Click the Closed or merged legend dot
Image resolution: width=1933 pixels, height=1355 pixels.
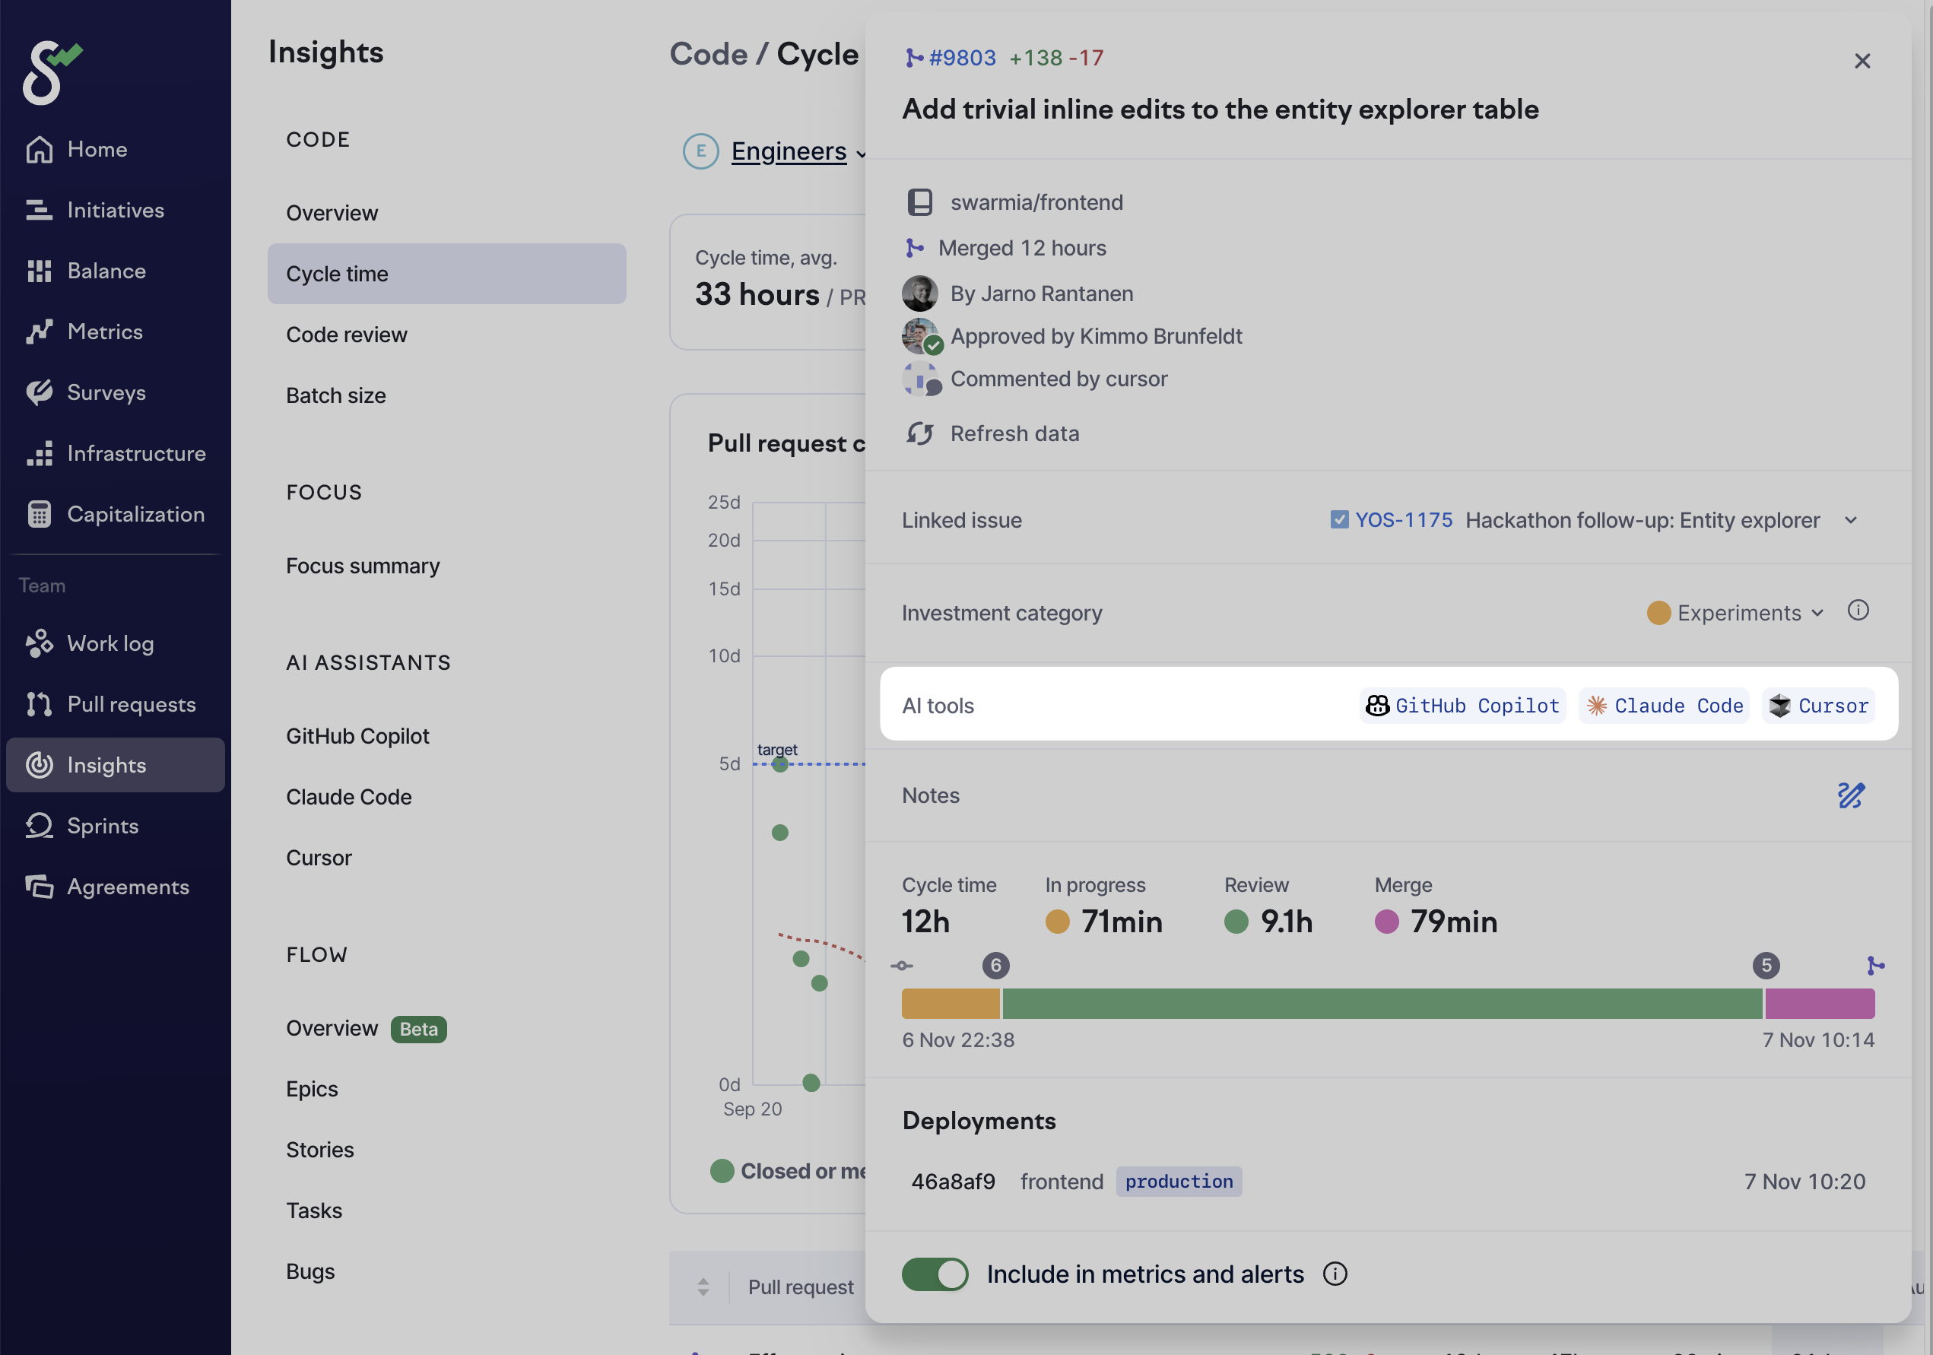tap(722, 1171)
